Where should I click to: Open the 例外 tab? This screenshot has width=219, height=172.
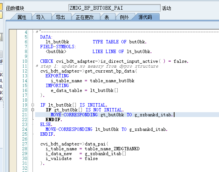(x=124, y=17)
